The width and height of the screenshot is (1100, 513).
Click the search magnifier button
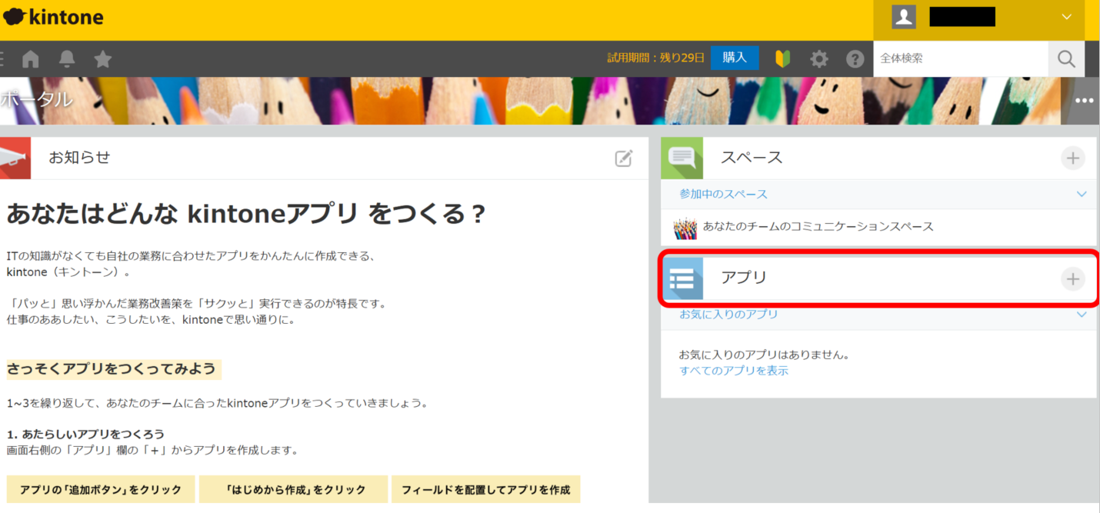[x=1066, y=59]
